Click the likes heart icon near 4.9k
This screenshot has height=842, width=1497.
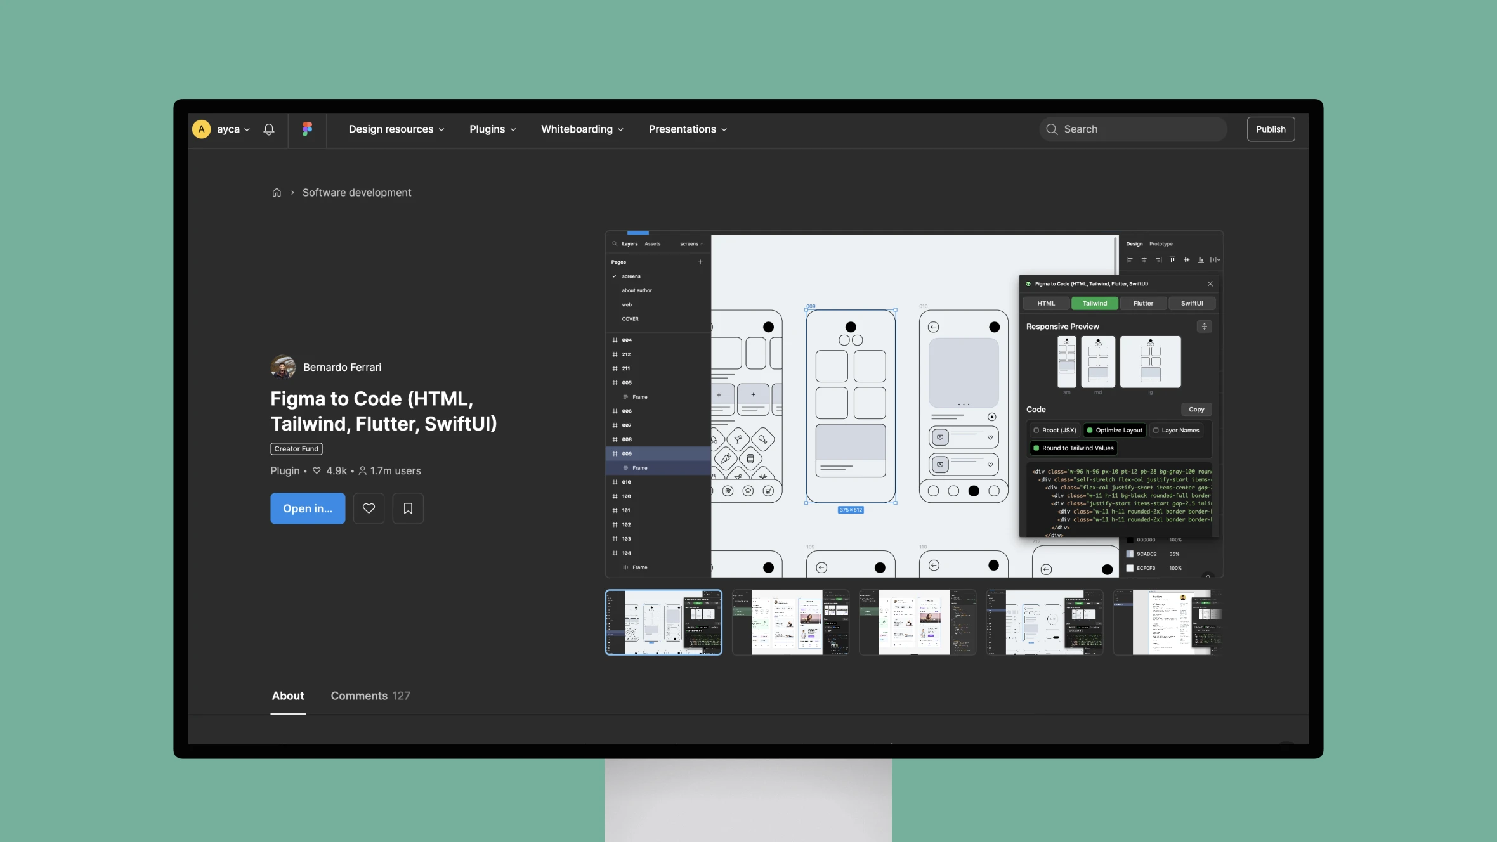317,471
